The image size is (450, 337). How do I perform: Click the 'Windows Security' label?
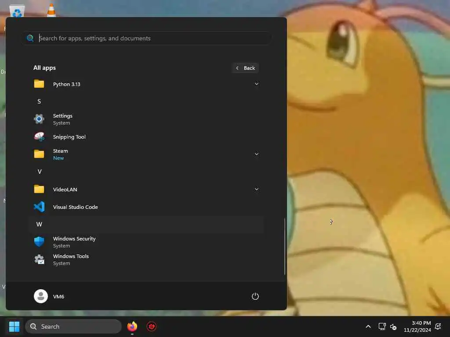tap(74, 238)
